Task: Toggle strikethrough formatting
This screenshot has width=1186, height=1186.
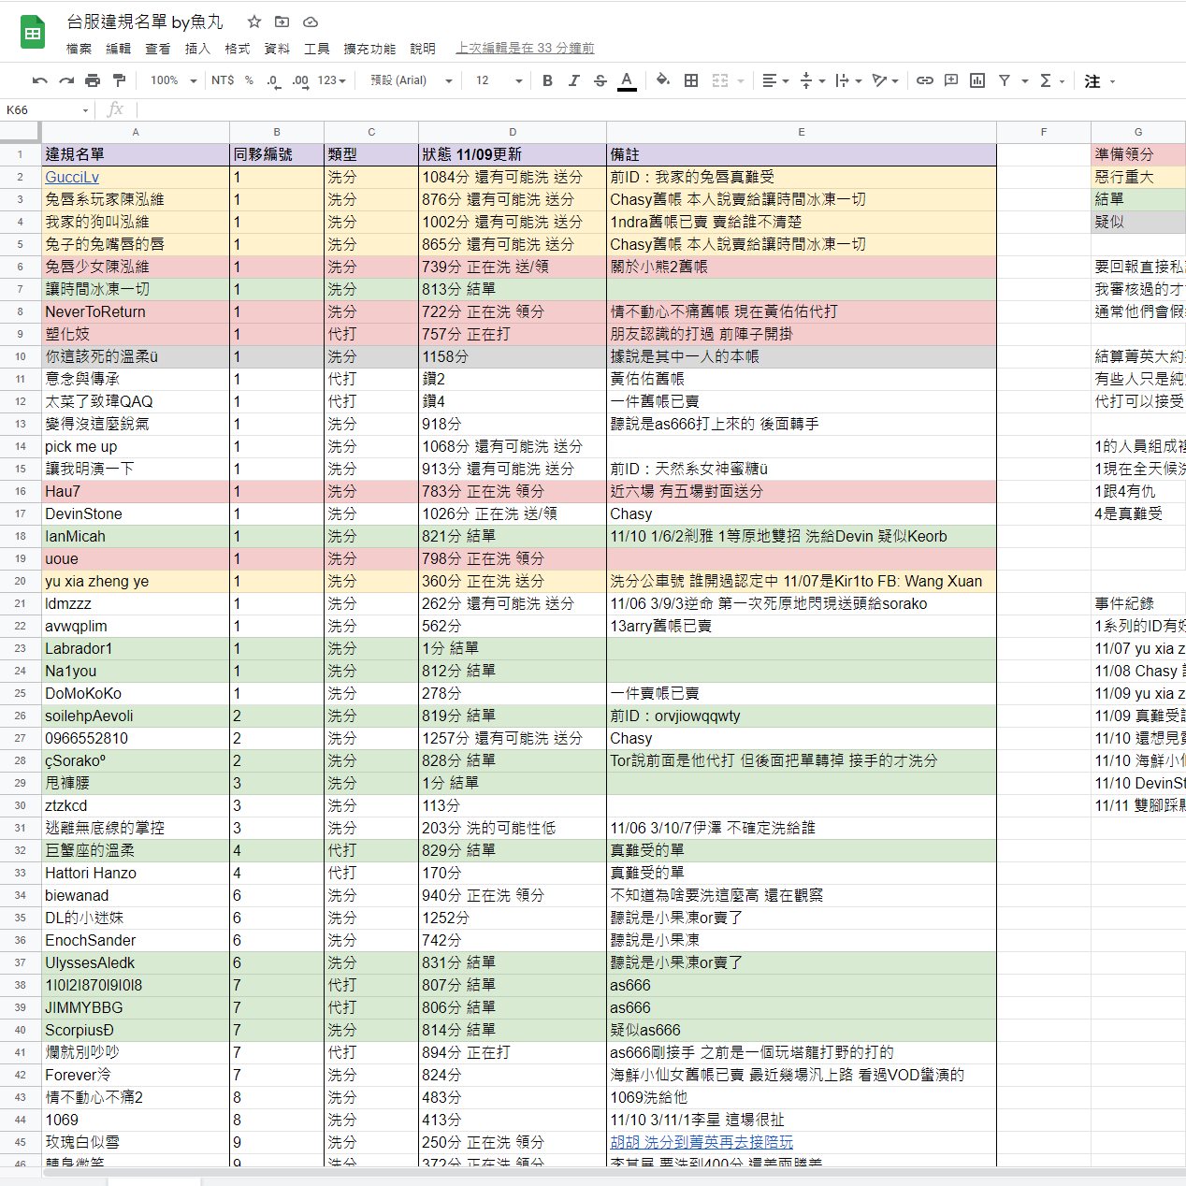Action: pyautogui.click(x=600, y=81)
